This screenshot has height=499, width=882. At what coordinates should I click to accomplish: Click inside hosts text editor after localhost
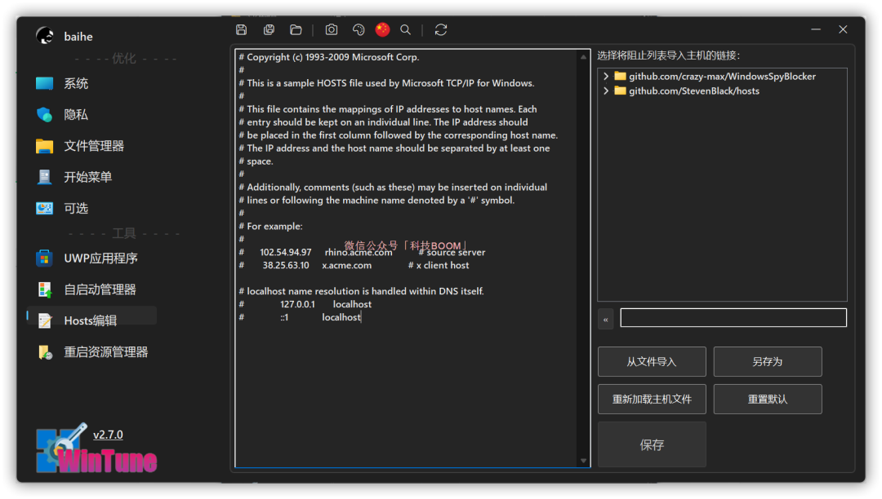pyautogui.click(x=363, y=317)
